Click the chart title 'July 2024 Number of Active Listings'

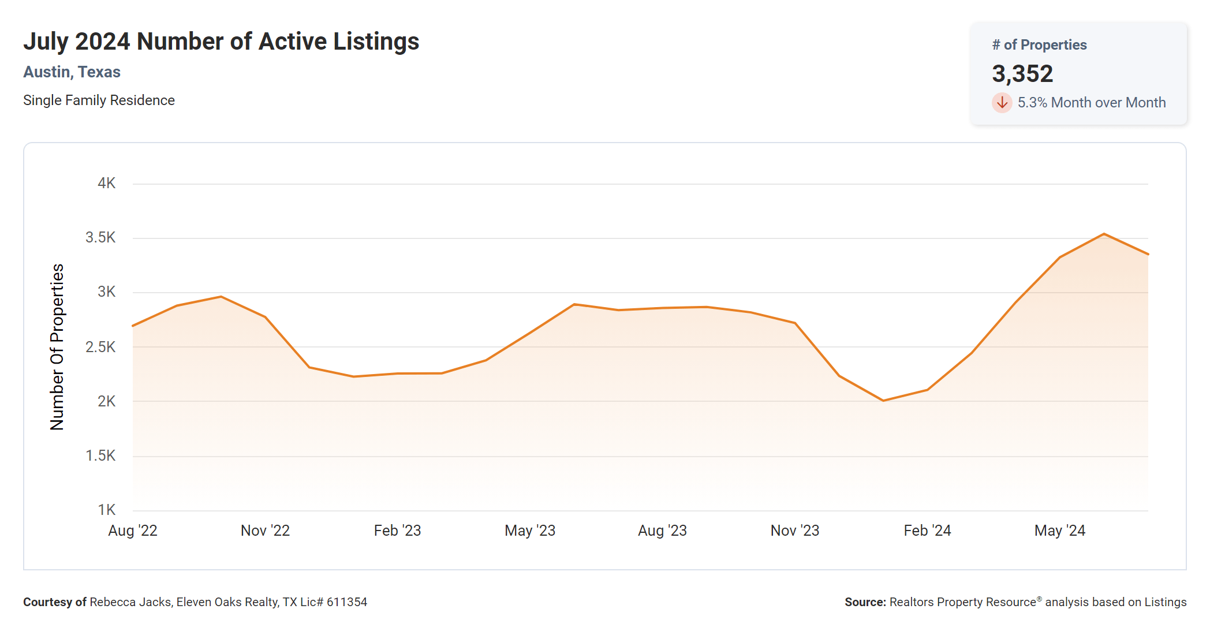click(x=221, y=42)
